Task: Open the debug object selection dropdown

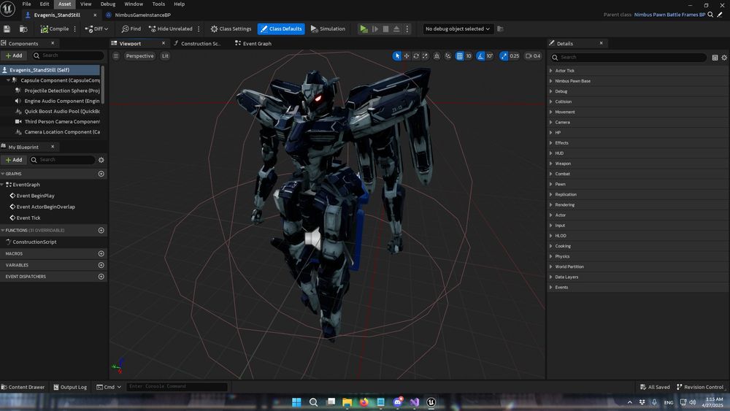Action: pos(458,29)
